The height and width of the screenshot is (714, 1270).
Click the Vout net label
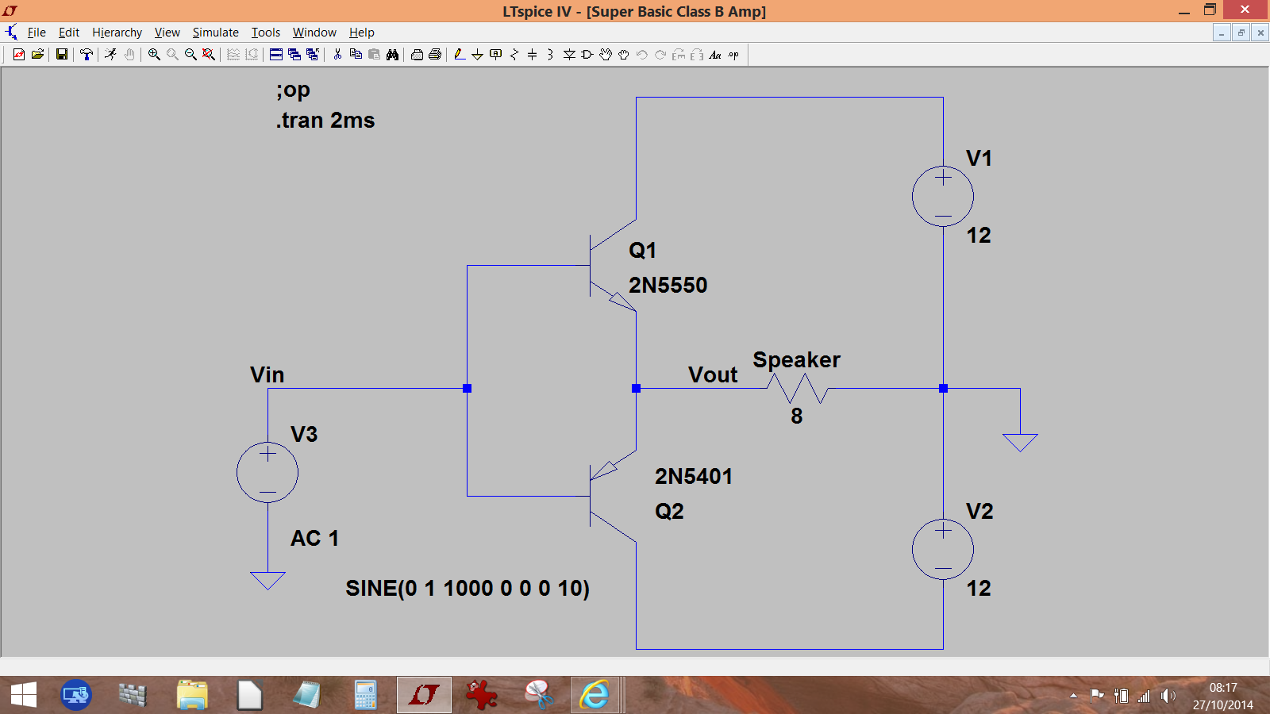713,375
